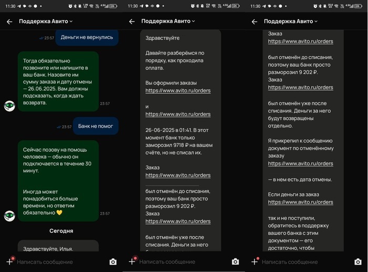
Task: Tap plus attachment icon in chat with 'Давайте разберёмся'
Action: 132,261
